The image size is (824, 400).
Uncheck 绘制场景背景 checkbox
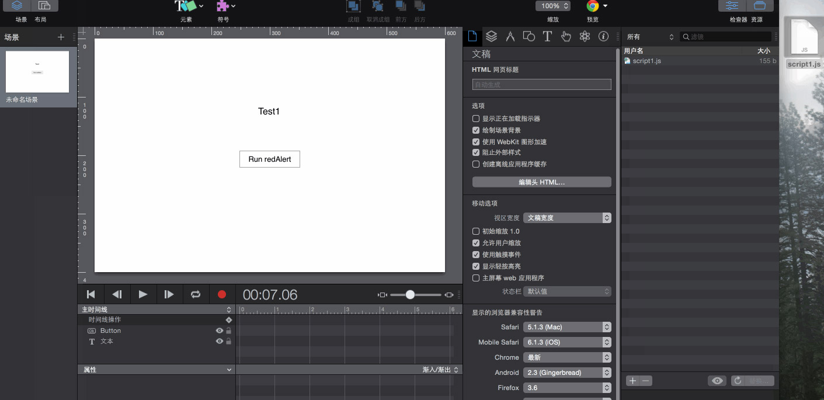coord(476,130)
